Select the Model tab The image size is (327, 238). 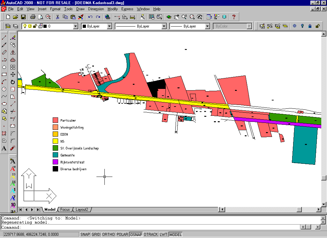pyautogui.click(x=50, y=210)
